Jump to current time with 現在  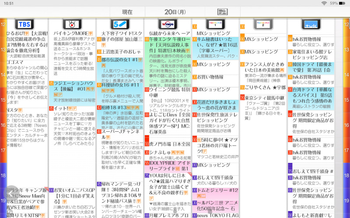[127, 12]
